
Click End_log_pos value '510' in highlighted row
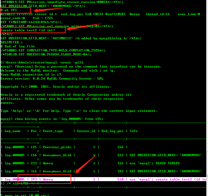click(x=120, y=179)
